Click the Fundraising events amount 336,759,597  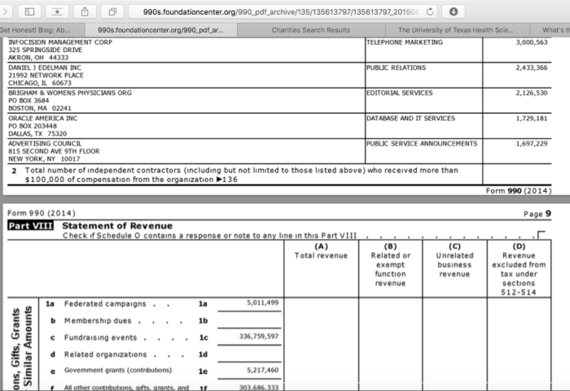pos(259,336)
